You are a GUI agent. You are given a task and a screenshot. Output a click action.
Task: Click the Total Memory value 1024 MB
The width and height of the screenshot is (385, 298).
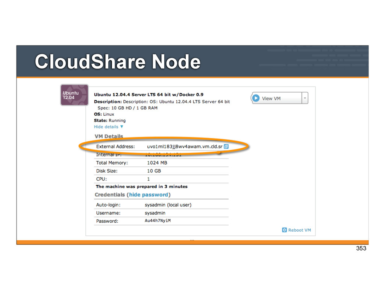pyautogui.click(x=157, y=163)
